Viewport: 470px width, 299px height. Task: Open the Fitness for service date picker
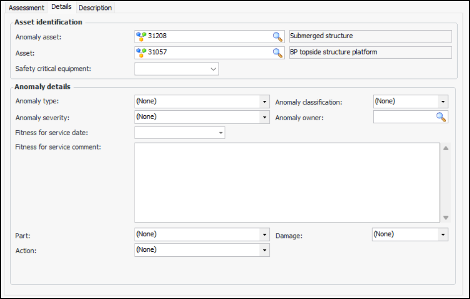click(220, 133)
